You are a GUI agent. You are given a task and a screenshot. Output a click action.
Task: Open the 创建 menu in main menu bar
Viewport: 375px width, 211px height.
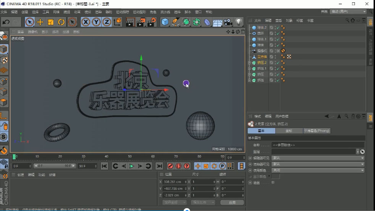(25, 12)
